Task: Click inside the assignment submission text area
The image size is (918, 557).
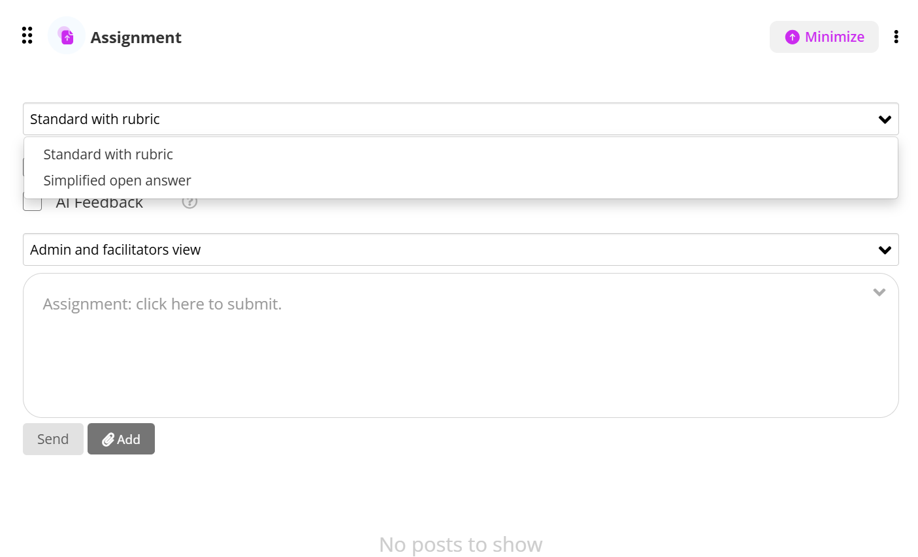Action: [461, 345]
